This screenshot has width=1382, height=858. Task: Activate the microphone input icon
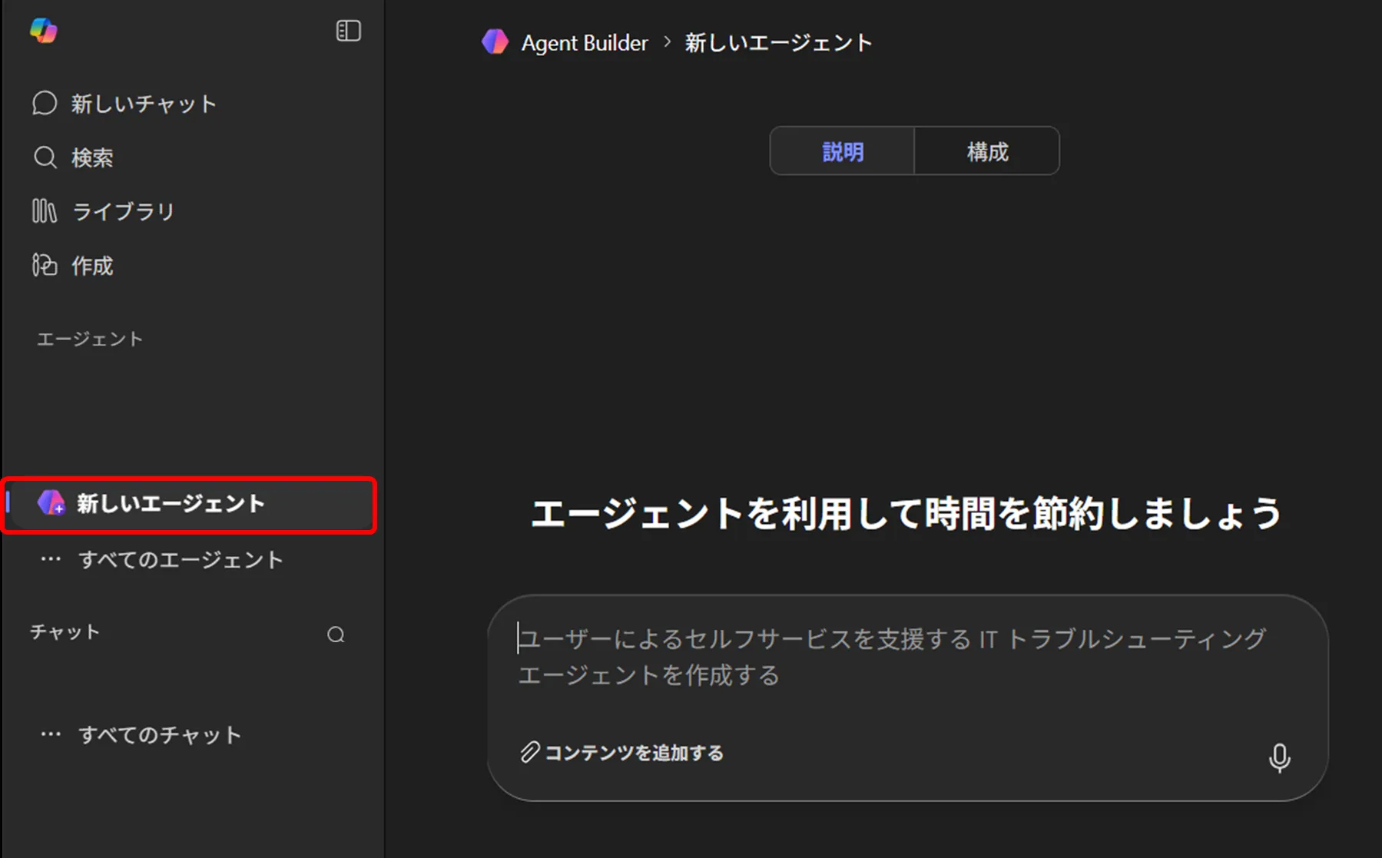point(1279,758)
